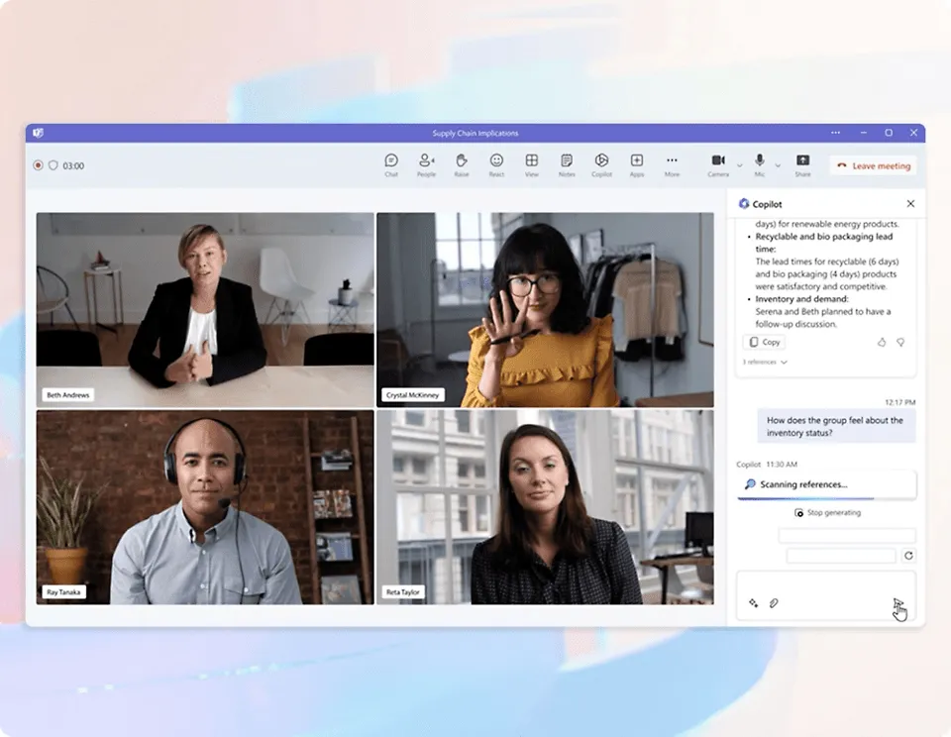951x737 pixels.
Task: Change layout with the View icon
Action: coord(532,164)
